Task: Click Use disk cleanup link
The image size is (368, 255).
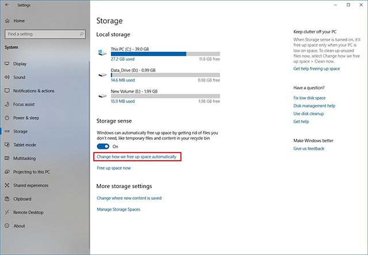Action: click(309, 113)
